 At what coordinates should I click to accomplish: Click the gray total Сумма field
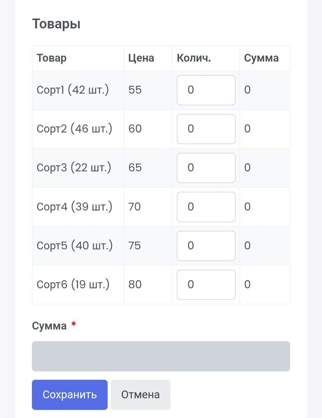pos(161,356)
